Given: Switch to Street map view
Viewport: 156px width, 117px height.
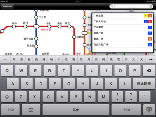Looking at the screenshot, I should click(7, 6).
